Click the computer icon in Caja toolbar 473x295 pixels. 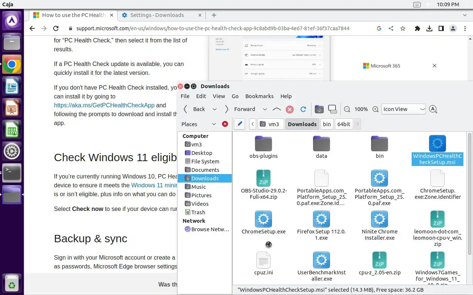(x=333, y=109)
